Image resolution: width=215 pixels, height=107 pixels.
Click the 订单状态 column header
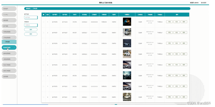click(x=140, y=15)
